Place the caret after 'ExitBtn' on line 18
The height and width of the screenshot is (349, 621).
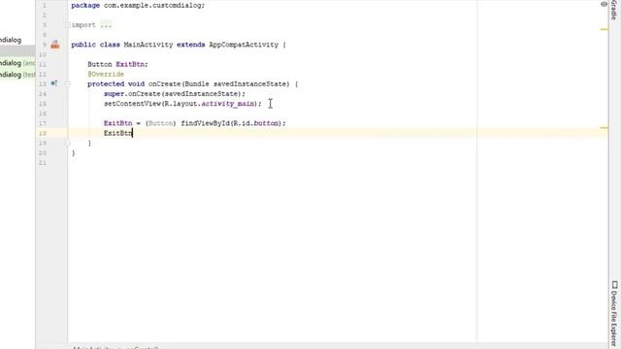132,133
